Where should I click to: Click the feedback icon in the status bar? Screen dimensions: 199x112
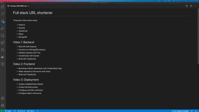point(192,111)
